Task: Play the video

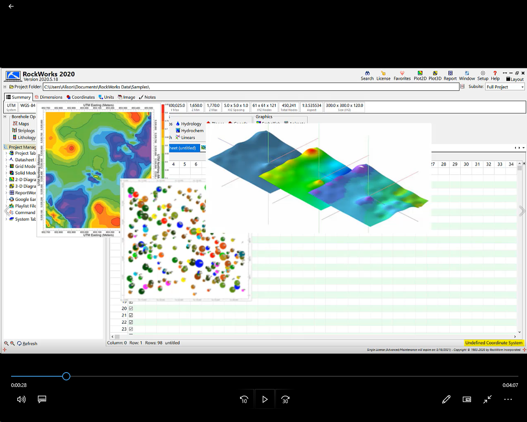Action: 265,399
